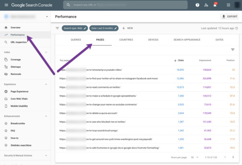Open the help question mark icon
242x165 pixels.
(197, 5)
